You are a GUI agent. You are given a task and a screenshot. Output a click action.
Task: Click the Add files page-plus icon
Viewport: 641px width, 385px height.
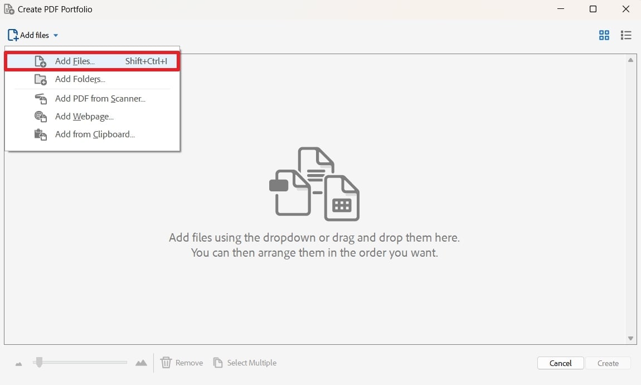[13, 35]
